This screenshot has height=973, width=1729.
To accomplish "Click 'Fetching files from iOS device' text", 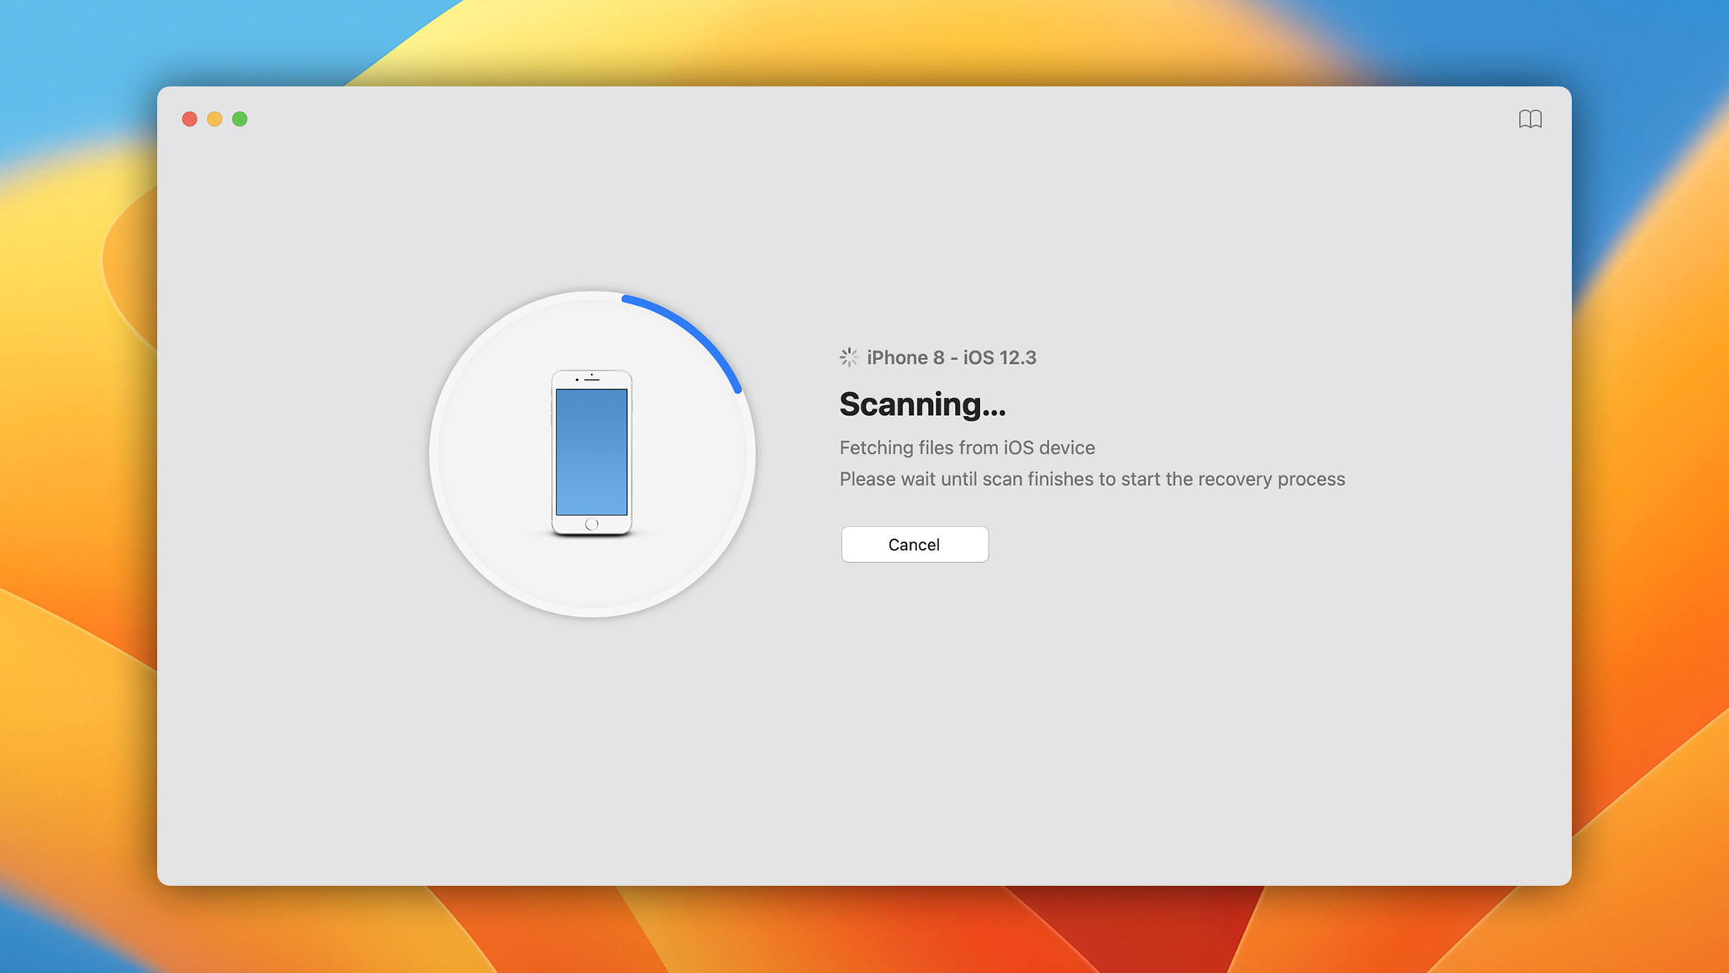I will point(967,447).
